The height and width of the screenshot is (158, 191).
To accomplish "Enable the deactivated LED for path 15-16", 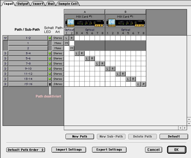I will tap(50, 84).
